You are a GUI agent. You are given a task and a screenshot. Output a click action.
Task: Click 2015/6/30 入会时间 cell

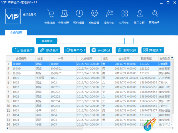[89, 78]
